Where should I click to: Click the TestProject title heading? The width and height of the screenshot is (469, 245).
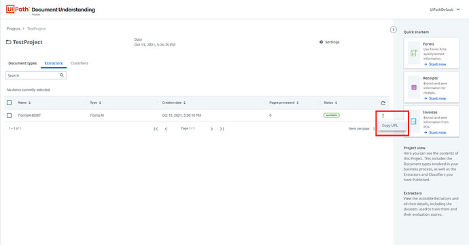point(27,42)
